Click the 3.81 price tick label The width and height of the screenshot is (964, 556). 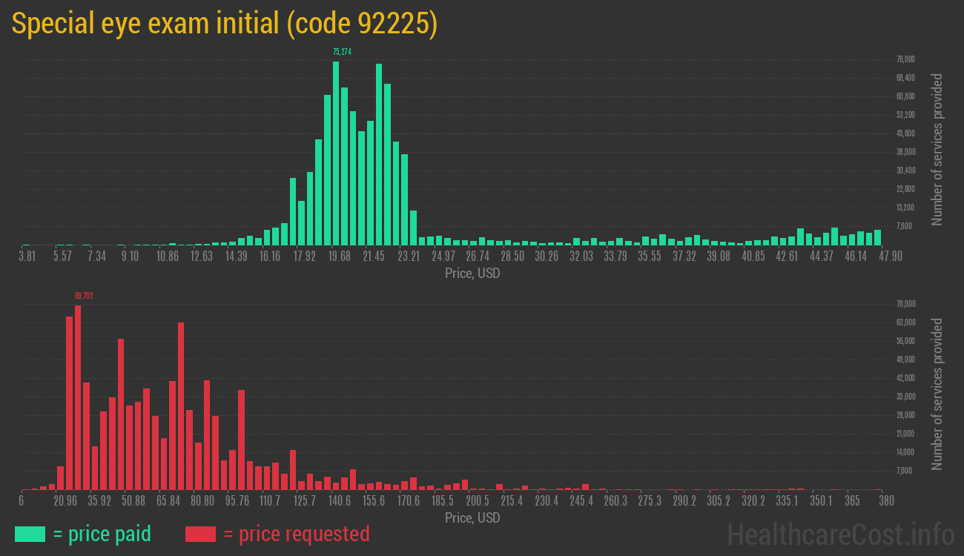pos(27,257)
